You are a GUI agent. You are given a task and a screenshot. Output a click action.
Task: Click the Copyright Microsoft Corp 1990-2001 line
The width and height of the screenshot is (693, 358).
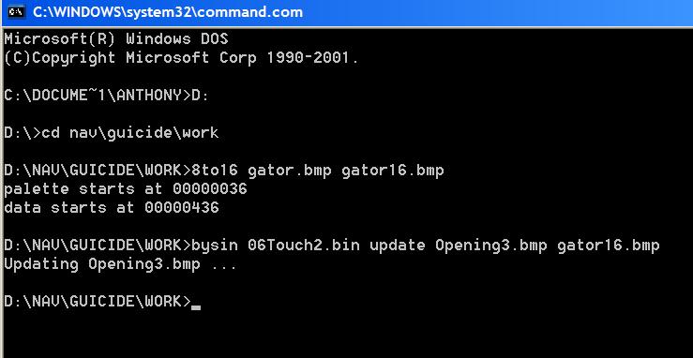tap(181, 58)
